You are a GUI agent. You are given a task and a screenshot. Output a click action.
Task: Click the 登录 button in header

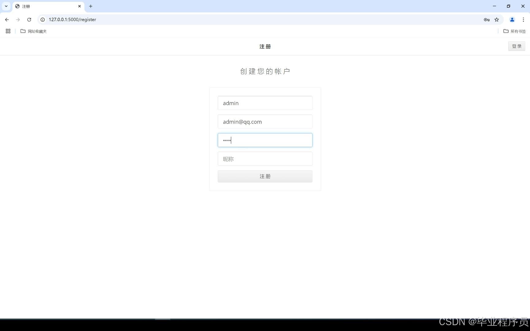coord(517,46)
